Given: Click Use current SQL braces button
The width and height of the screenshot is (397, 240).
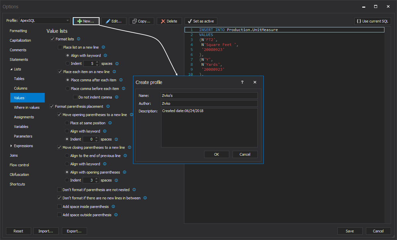Looking at the screenshot, I should pyautogui.click(x=373, y=21).
